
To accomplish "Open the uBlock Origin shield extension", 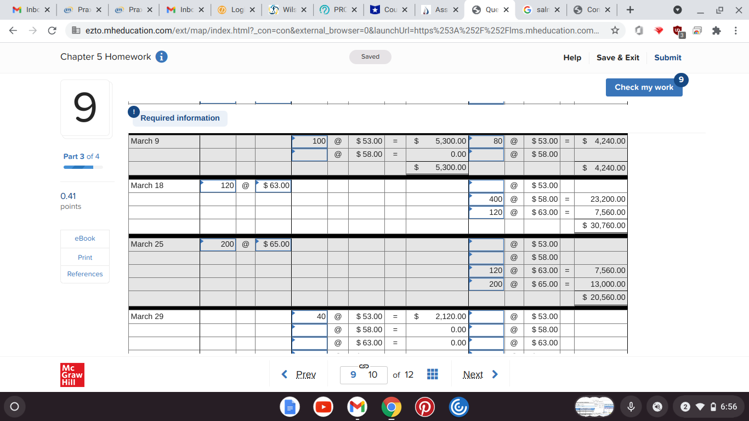I will (679, 32).
